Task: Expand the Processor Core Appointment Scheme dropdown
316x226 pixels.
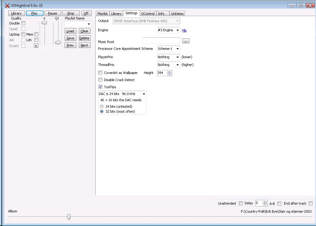Action: coord(169,49)
